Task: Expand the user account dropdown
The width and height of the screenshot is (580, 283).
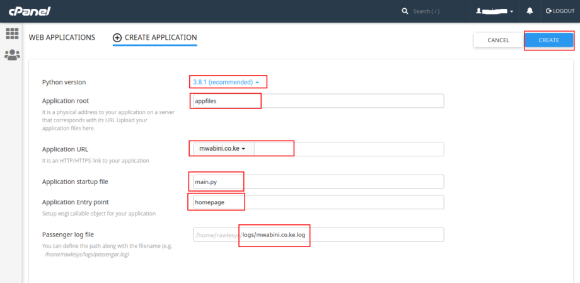Action: (495, 11)
